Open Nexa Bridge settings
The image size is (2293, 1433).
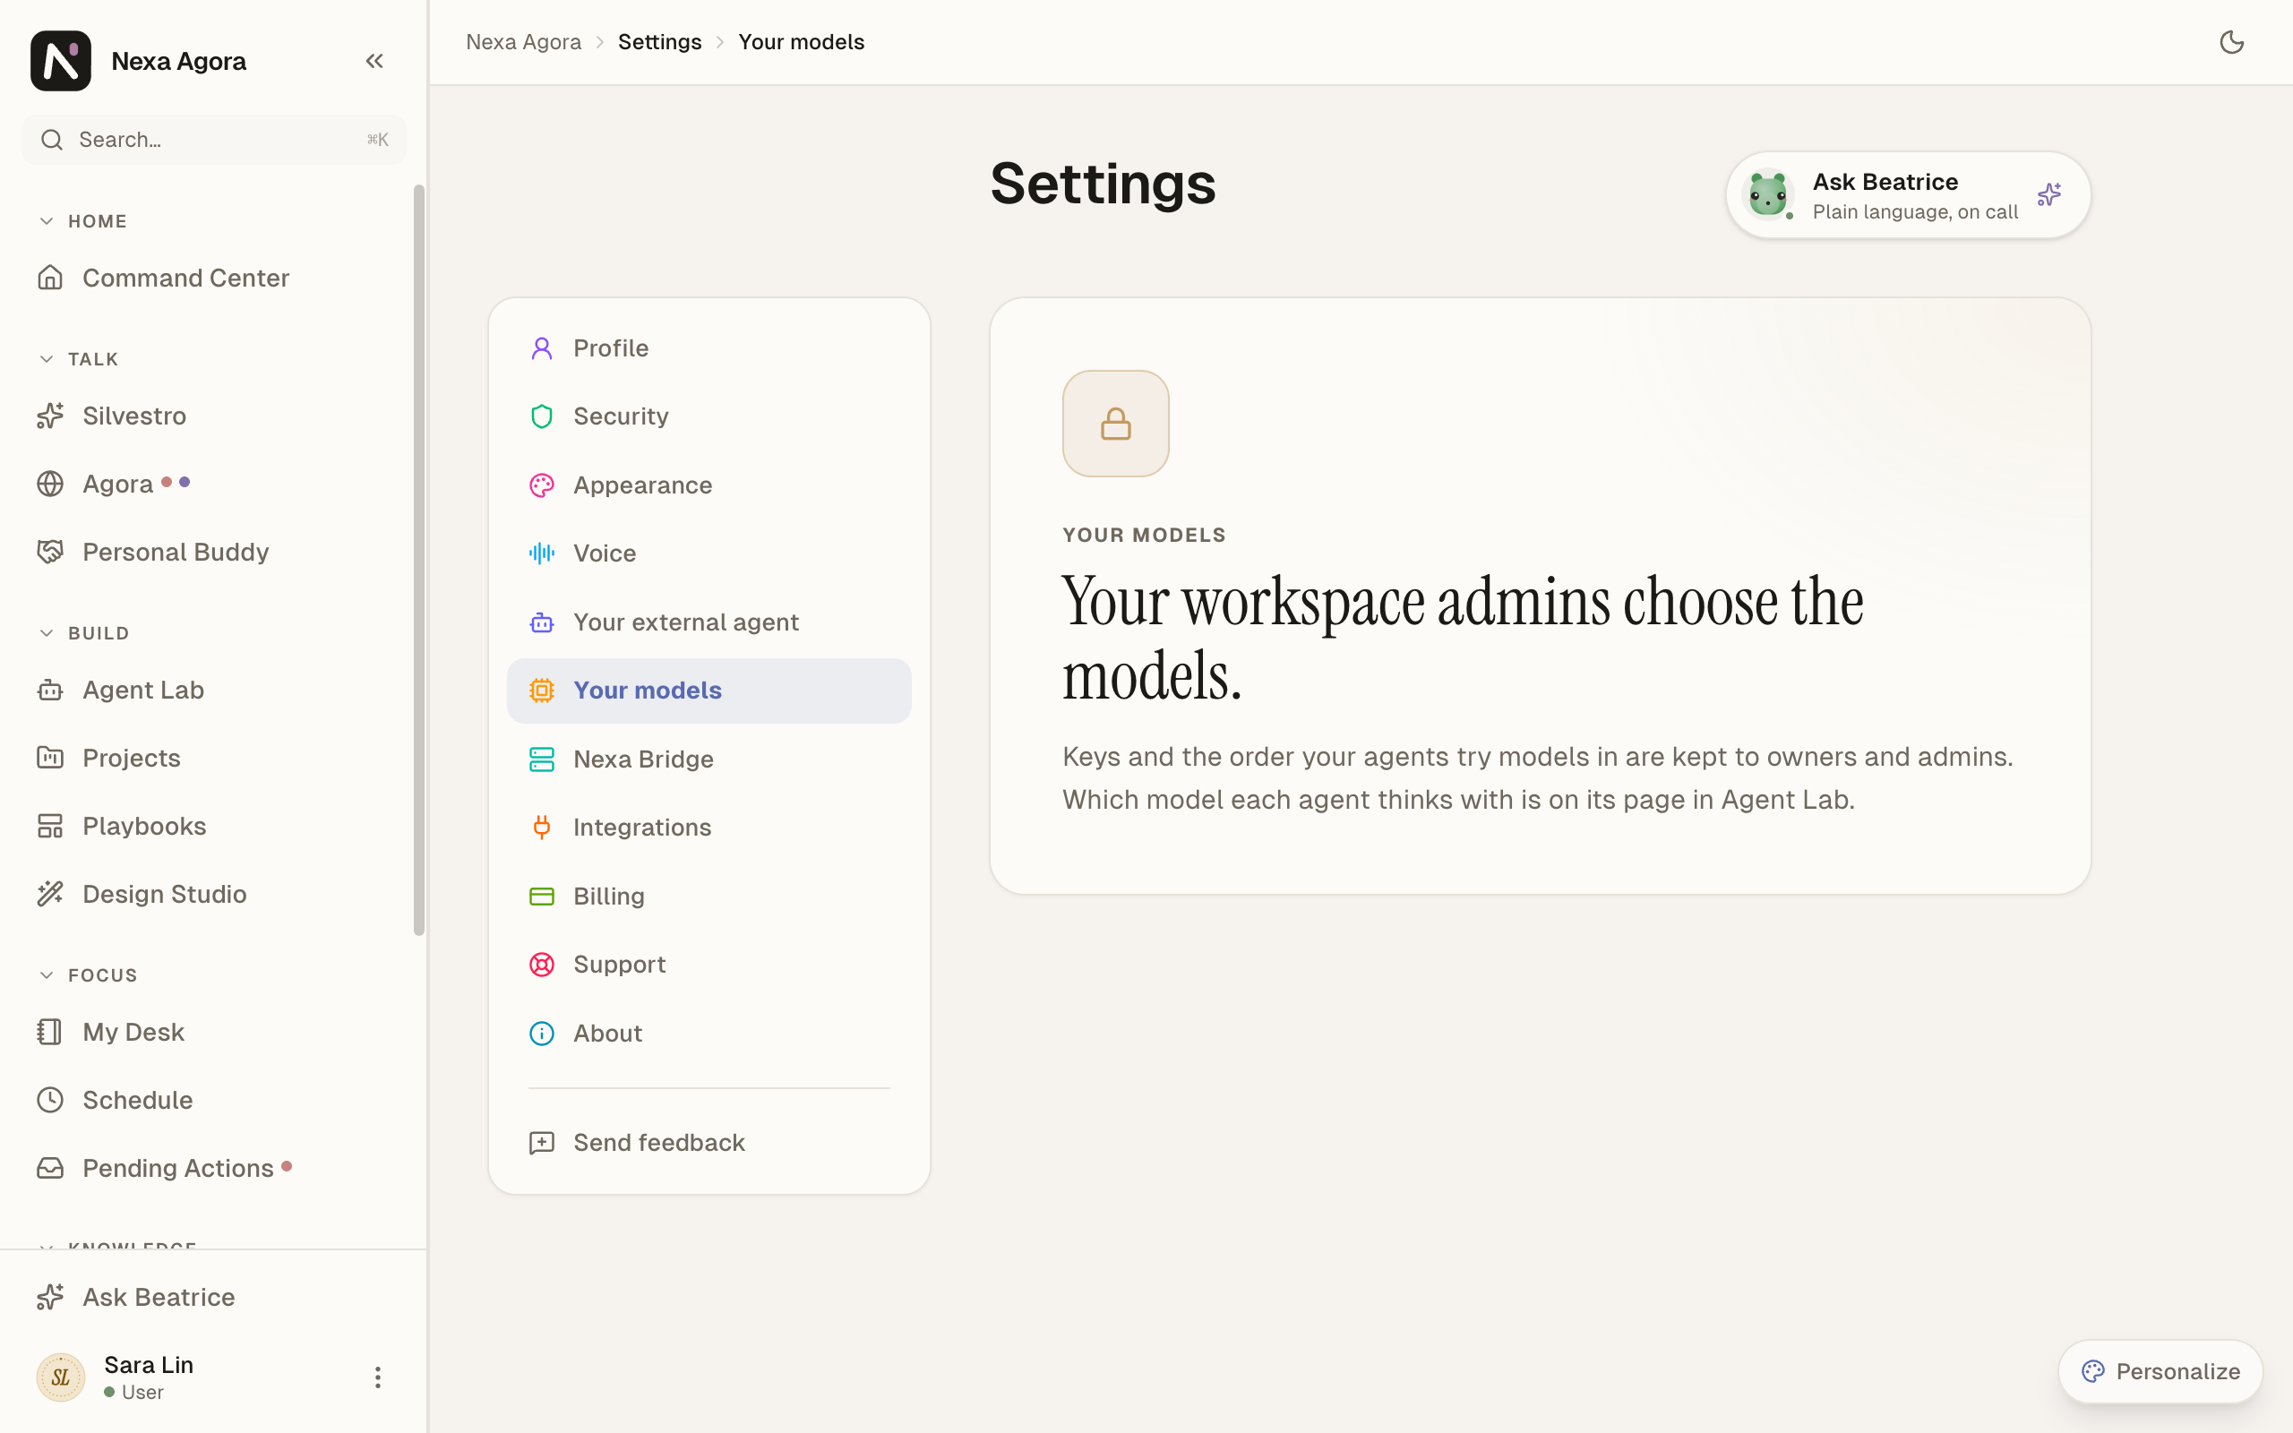pyautogui.click(x=709, y=759)
